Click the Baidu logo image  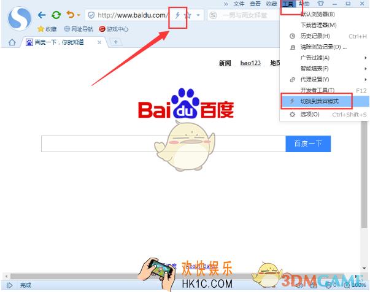[x=186, y=103]
